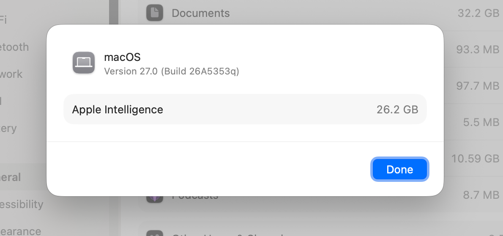Click the 26.2 GB size value
The width and height of the screenshot is (503, 236).
click(x=397, y=110)
